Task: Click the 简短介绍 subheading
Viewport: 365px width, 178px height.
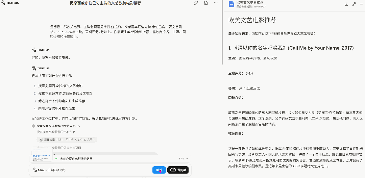Action: point(236,98)
